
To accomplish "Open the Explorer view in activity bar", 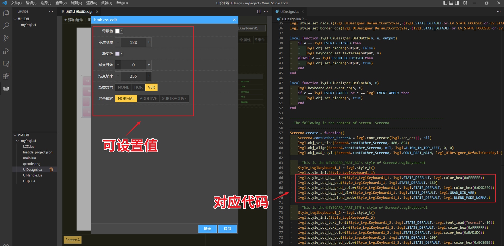I will point(6,13).
